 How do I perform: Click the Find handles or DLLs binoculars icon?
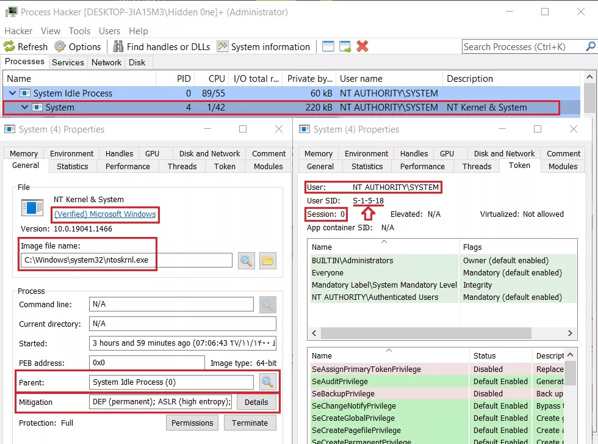118,46
